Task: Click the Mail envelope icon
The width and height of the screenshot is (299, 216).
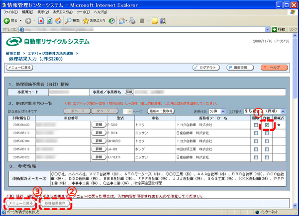Action: point(122,21)
